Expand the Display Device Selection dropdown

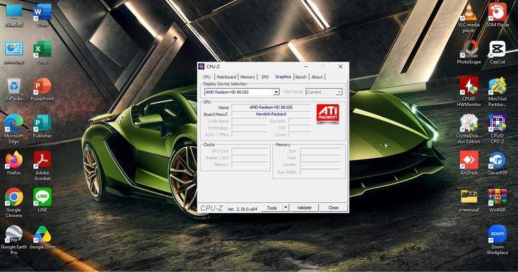point(276,92)
